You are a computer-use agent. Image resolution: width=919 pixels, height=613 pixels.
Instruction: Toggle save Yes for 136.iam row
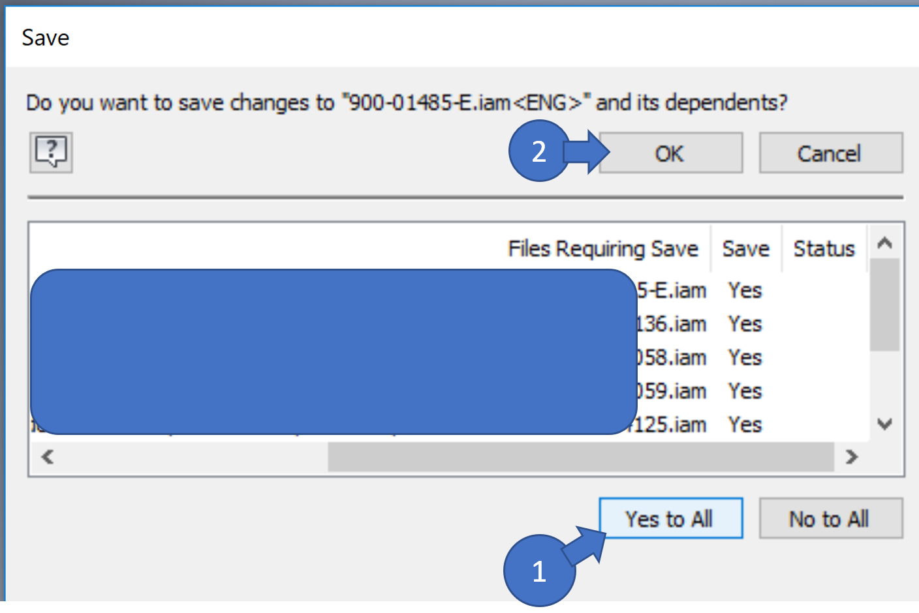click(x=745, y=324)
